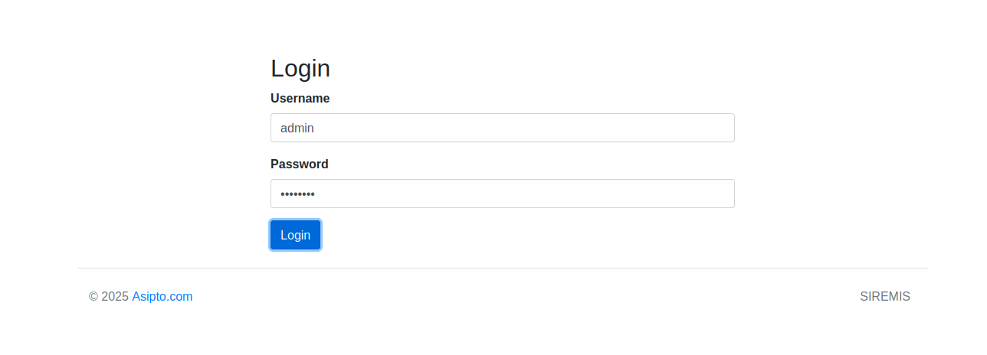This screenshot has width=987, height=355.
Task: Activate the focused Login button
Action: pos(295,235)
